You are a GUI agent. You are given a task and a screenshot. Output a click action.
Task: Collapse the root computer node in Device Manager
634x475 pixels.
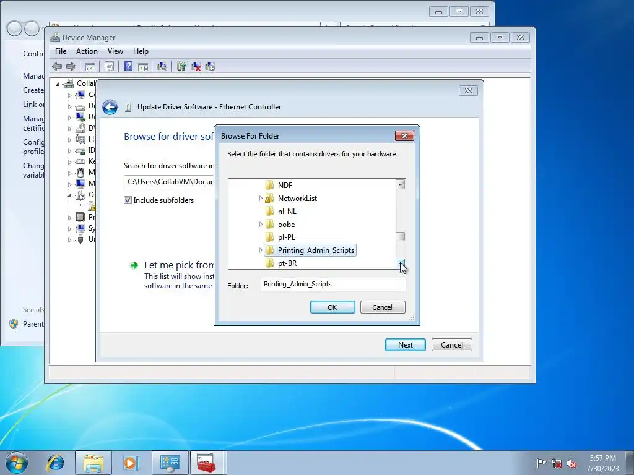click(58, 84)
